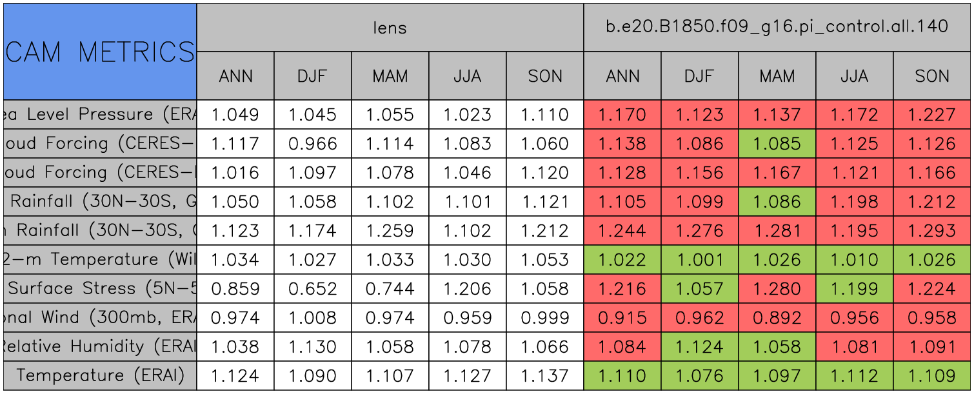
Task: Select the red cell with value 1.227
Action: 932,115
